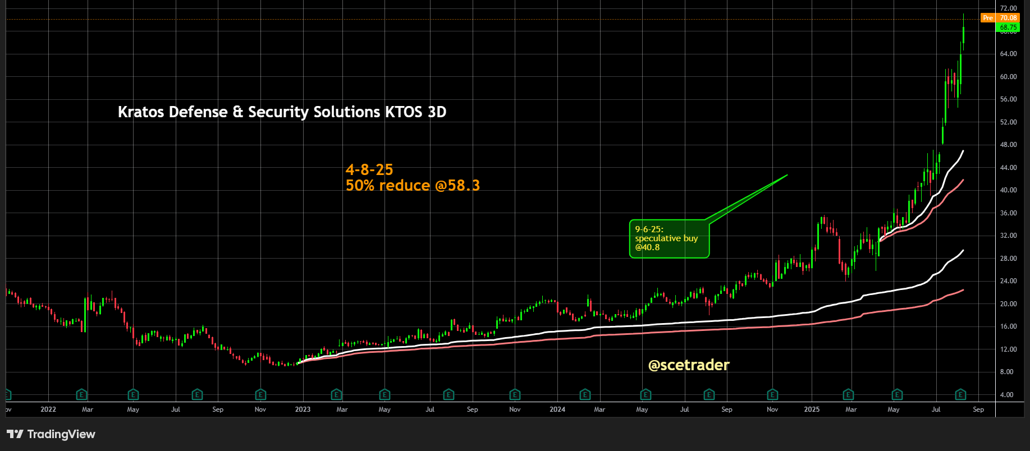Viewport: 1030px width, 451px height.
Task: Select the speculative buy @40.8 callout box
Action: (669, 238)
